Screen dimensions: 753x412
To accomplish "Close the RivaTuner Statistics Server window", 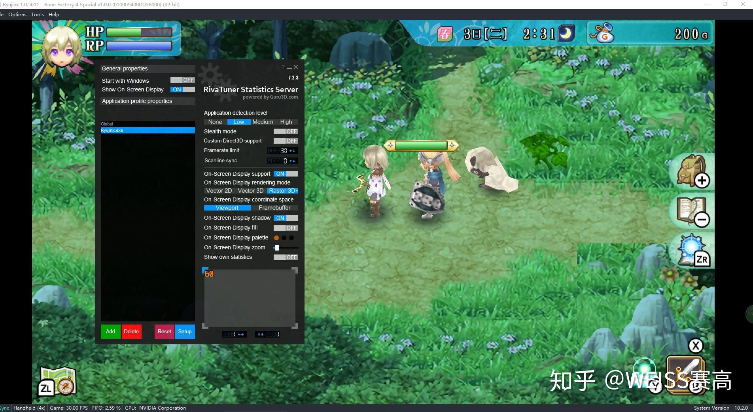I will pos(296,67).
